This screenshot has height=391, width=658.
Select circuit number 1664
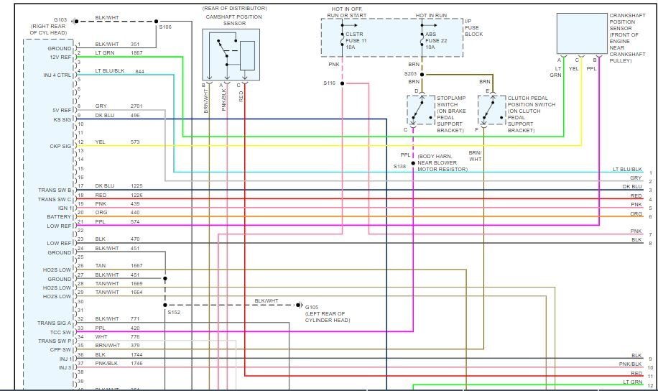(136, 293)
